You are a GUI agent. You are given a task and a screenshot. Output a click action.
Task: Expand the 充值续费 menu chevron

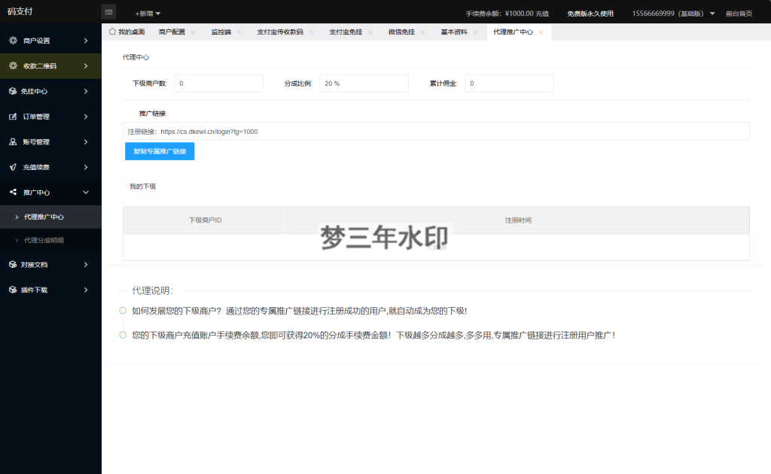coord(86,167)
